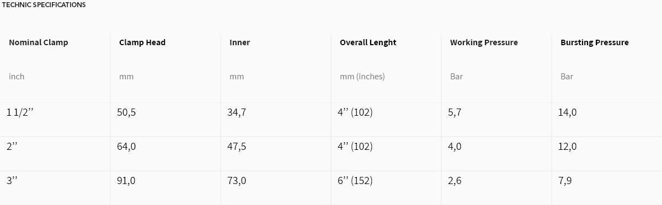The width and height of the screenshot is (662, 205).
Task: Click the Overall Lenght column header
Action: [x=368, y=42]
